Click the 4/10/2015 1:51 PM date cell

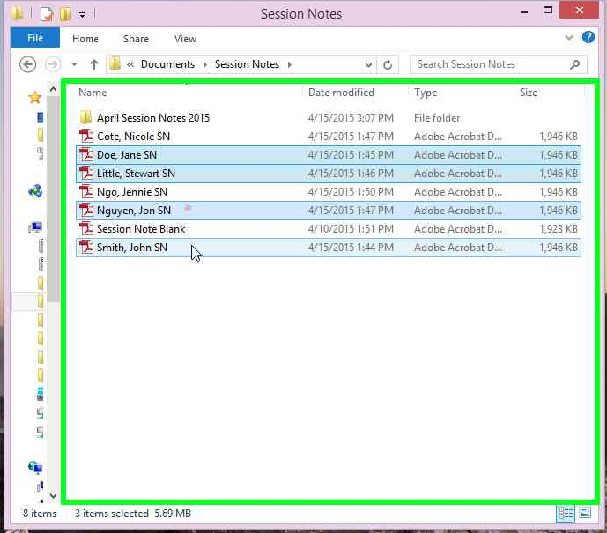(351, 229)
